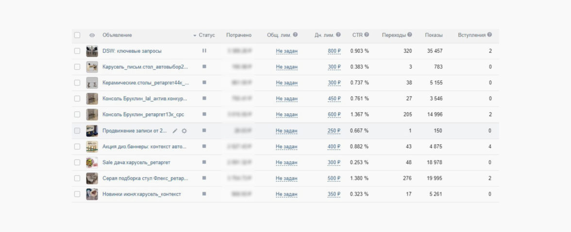Open the Консоль Бруклин_ретаргет13к_cpc ad link
The width and height of the screenshot is (571, 232).
[x=143, y=115]
